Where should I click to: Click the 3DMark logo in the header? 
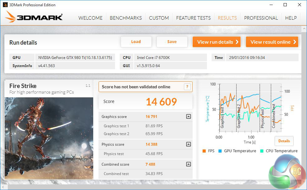click(34, 17)
